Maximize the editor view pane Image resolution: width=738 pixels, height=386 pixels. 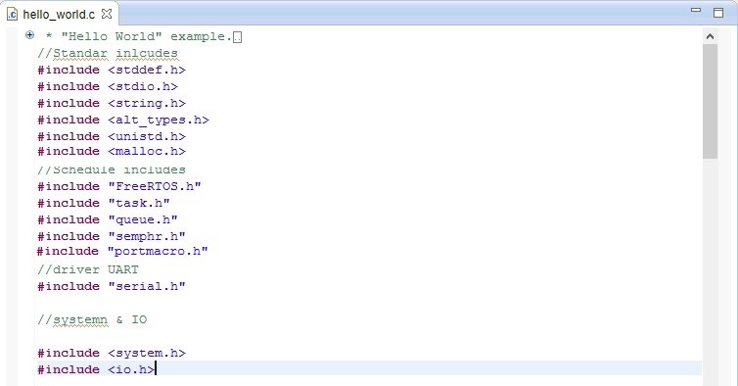718,13
